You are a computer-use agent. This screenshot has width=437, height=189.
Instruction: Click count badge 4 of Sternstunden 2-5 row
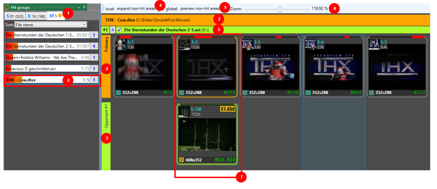(94, 46)
